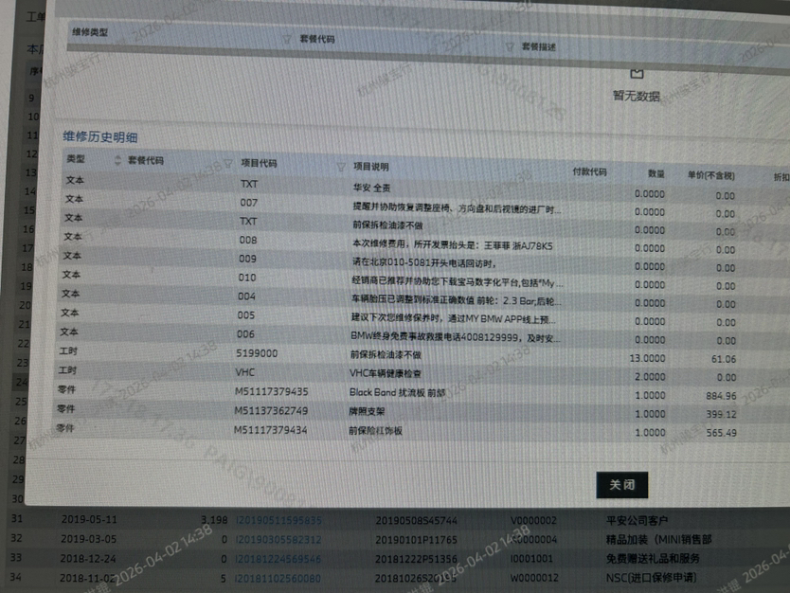Open filter for 套餐代码 in top table

coord(512,45)
